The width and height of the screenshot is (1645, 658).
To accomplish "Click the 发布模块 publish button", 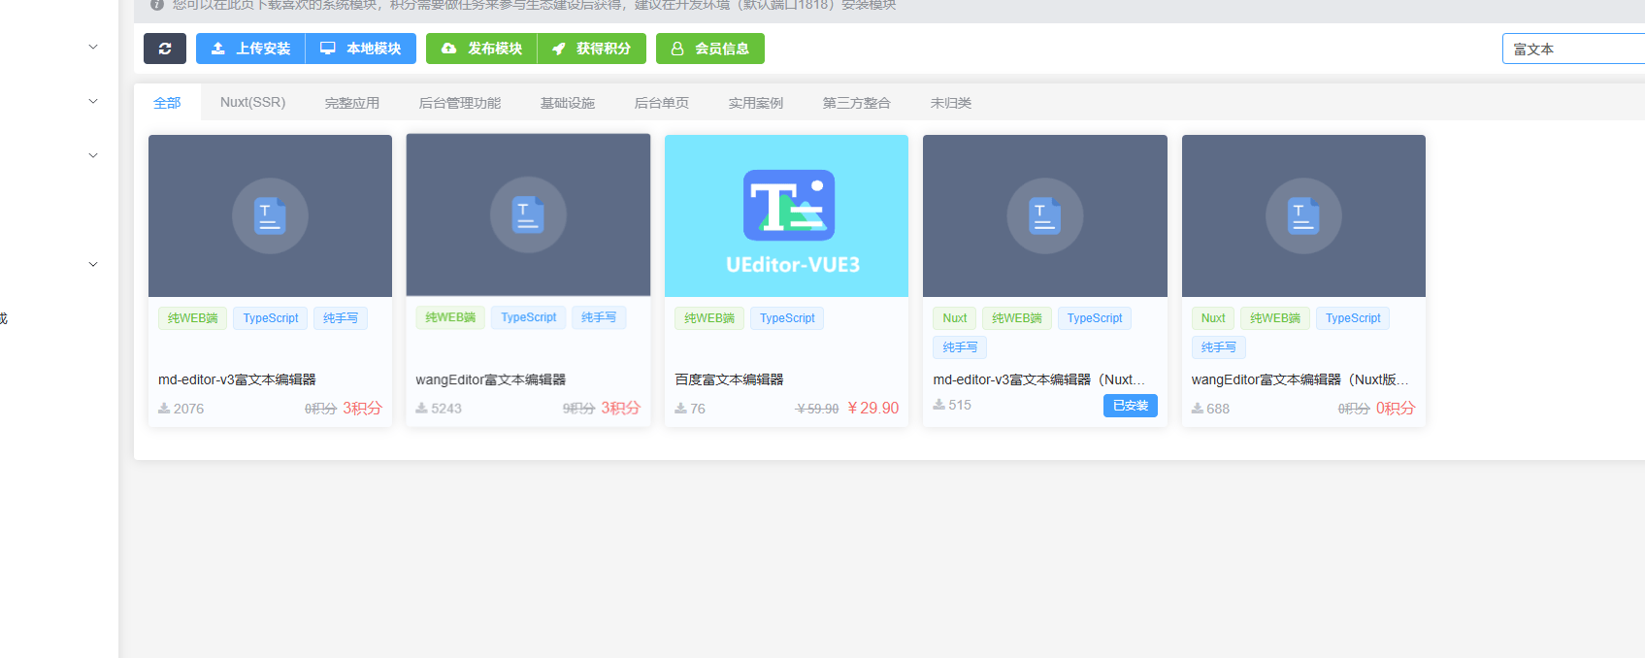I will [481, 49].
